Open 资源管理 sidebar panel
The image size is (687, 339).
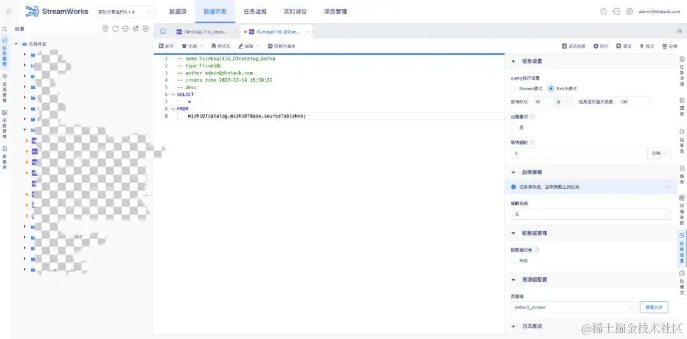point(5,88)
